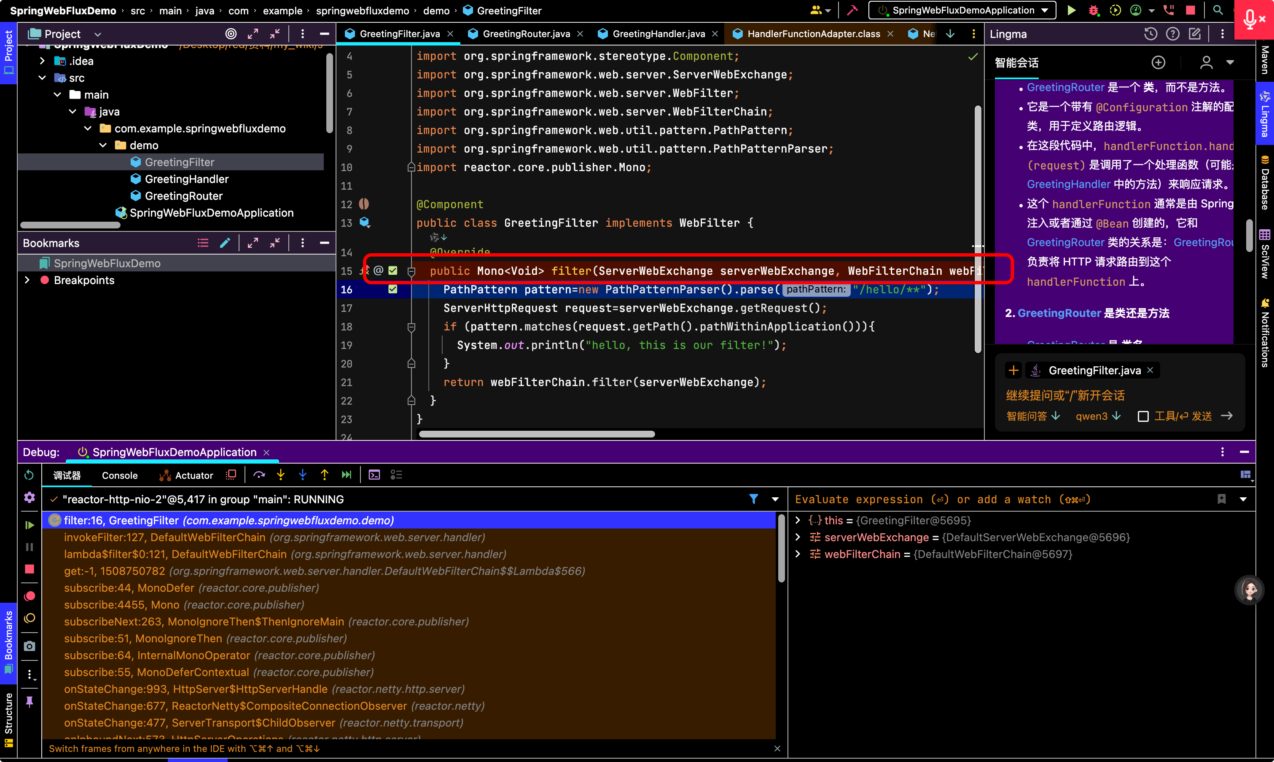
Task: Click the stack frames vertical scrollbar
Action: 781,548
